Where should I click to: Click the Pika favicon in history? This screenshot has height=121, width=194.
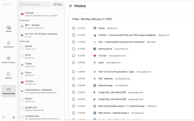pos(95,42)
